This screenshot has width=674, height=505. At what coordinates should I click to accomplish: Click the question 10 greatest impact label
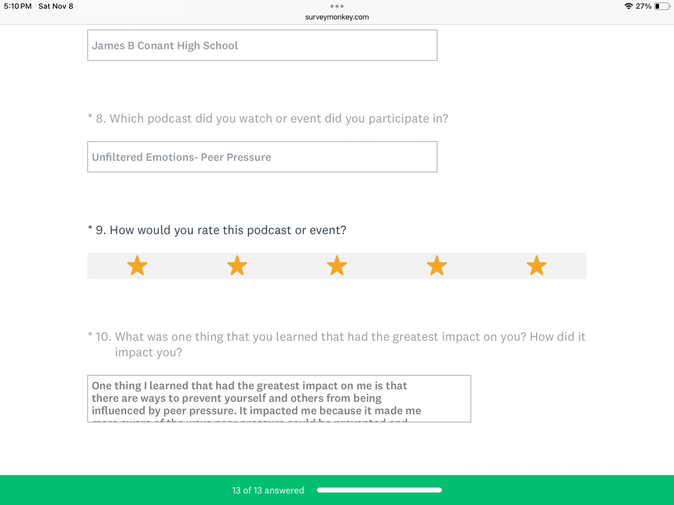(337, 344)
